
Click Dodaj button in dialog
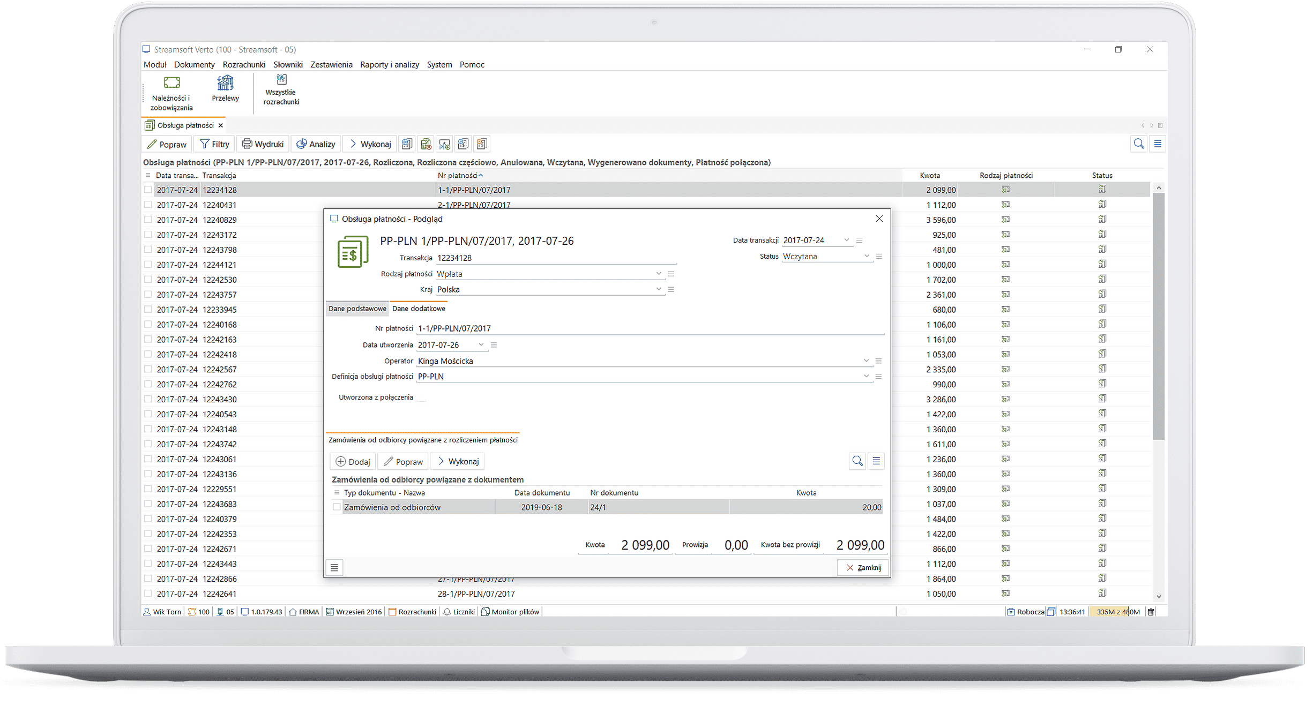coord(353,462)
